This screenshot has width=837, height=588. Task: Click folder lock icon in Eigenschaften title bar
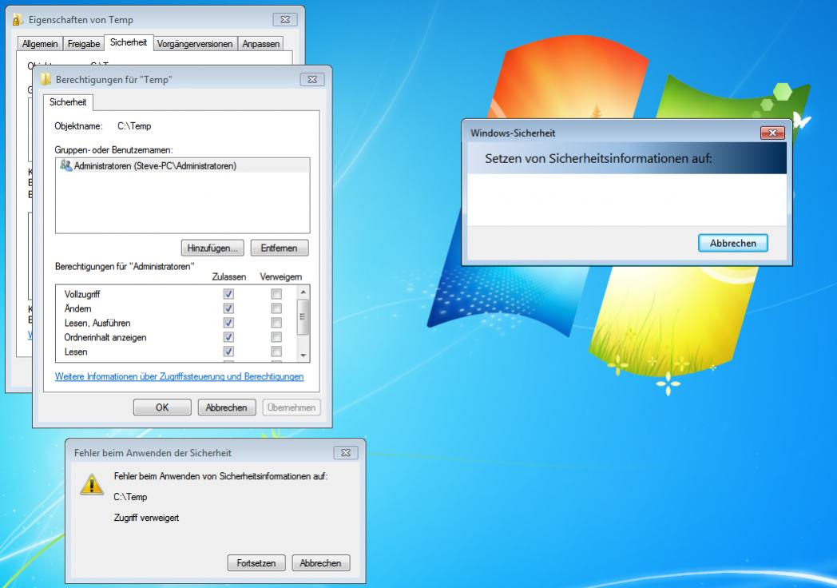(x=18, y=20)
